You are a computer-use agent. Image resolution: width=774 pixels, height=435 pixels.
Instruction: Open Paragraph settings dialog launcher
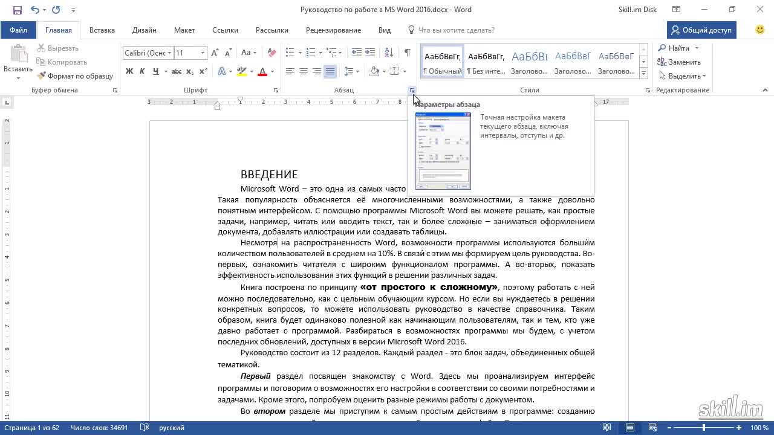[x=412, y=91]
